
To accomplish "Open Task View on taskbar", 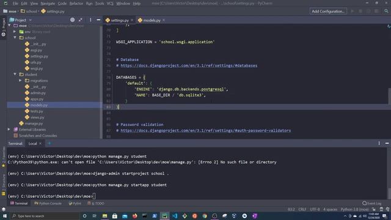I will 95,216.
